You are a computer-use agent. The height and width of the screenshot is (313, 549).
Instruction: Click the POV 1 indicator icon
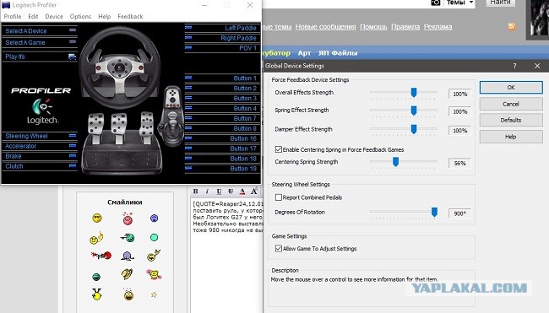(x=188, y=47)
